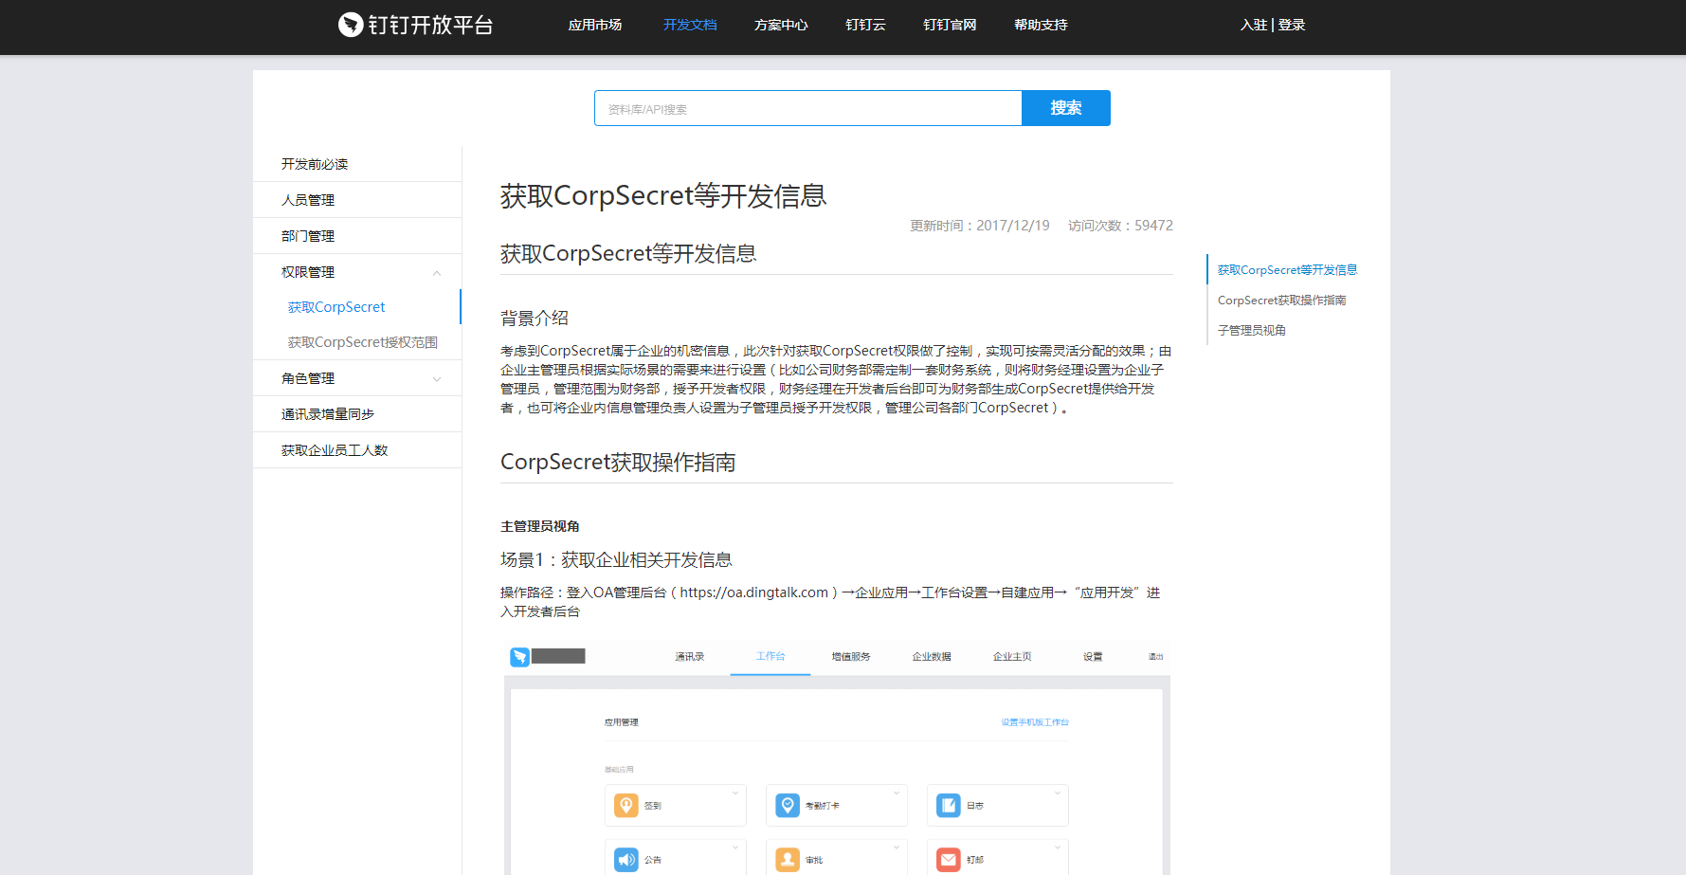1686x875 pixels.
Task: Select the 工作台 tab in the screenshot
Action: (770, 656)
